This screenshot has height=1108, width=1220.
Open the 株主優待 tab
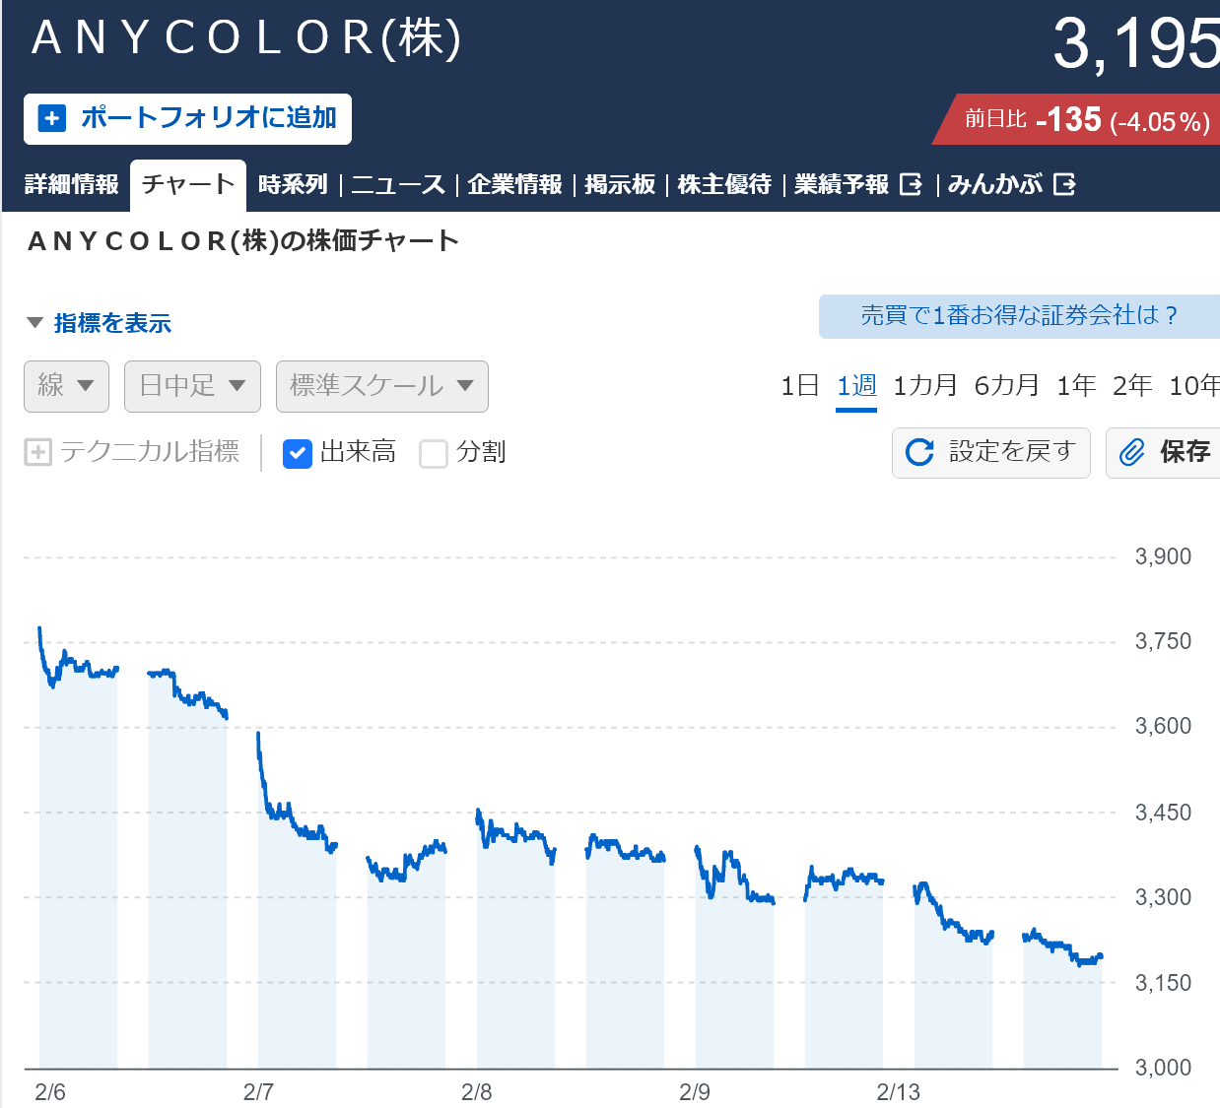click(x=724, y=184)
